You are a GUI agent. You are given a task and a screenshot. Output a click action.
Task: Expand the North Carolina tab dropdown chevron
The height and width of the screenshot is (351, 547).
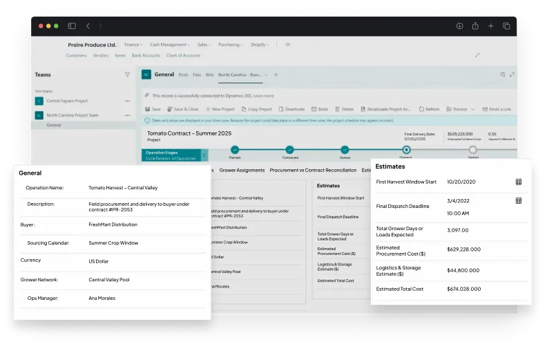coord(266,75)
